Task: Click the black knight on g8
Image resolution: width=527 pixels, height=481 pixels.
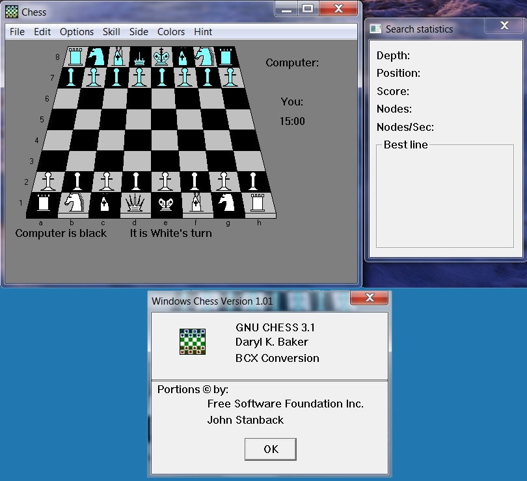Action: point(204,56)
